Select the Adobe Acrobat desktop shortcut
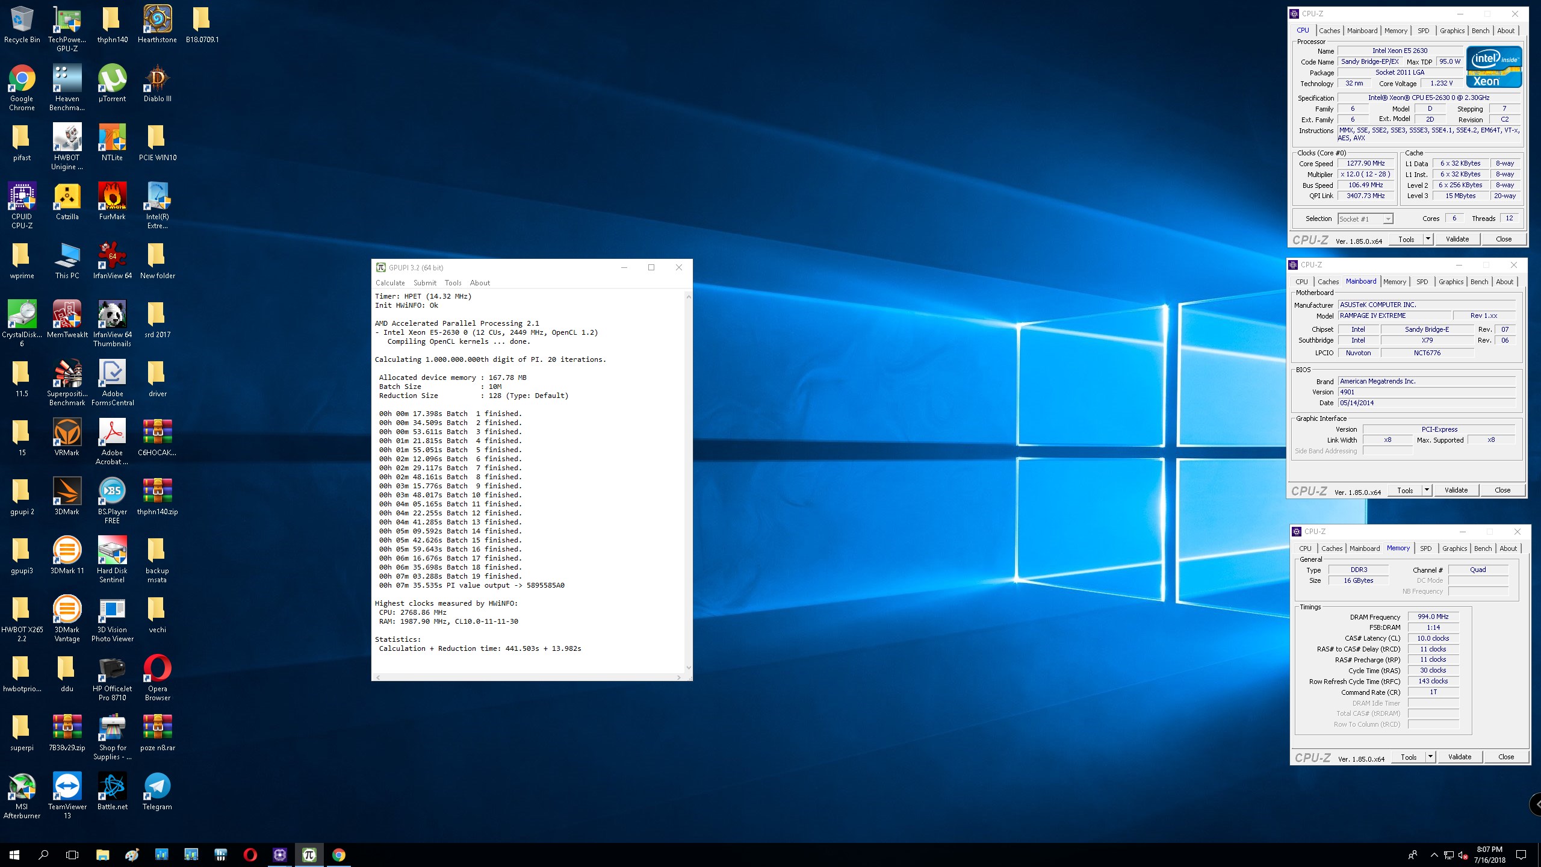Screen dimensions: 1541x867 [x=112, y=441]
